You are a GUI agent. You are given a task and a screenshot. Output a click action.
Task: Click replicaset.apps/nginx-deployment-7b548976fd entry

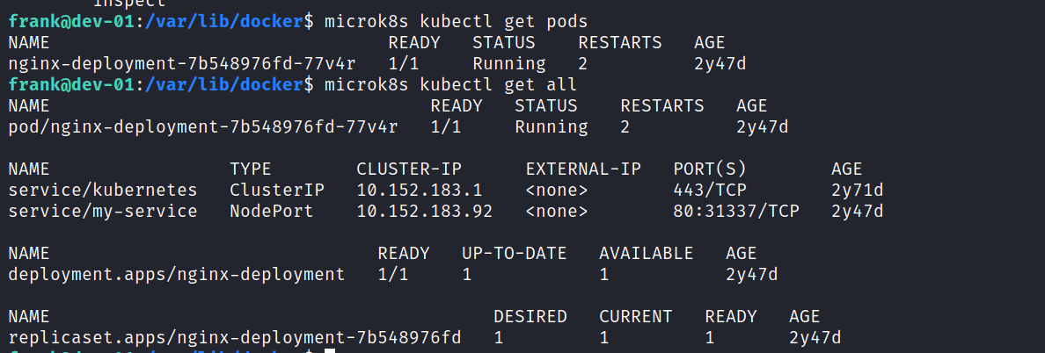[x=235, y=337]
